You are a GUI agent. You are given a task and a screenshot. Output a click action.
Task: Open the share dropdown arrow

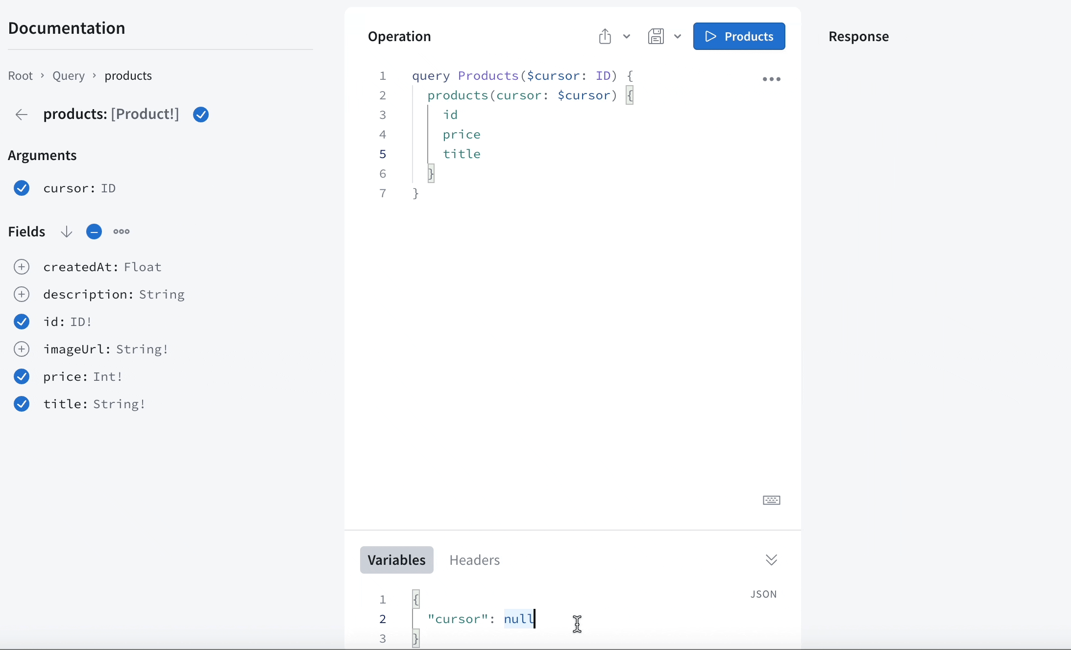click(x=627, y=36)
